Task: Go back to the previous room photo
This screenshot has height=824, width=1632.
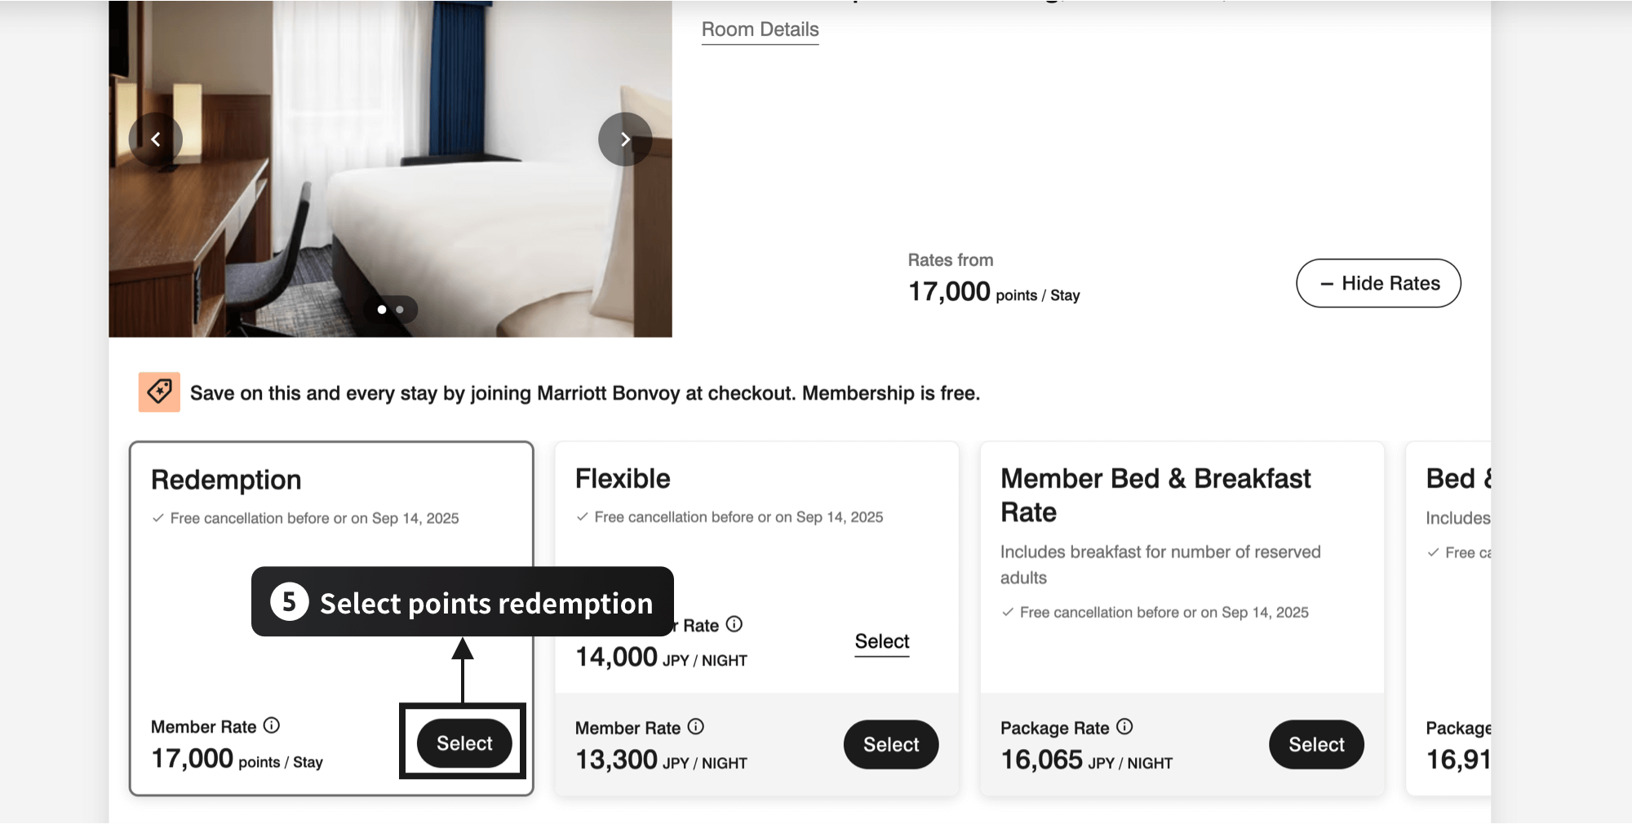Action: pos(156,140)
